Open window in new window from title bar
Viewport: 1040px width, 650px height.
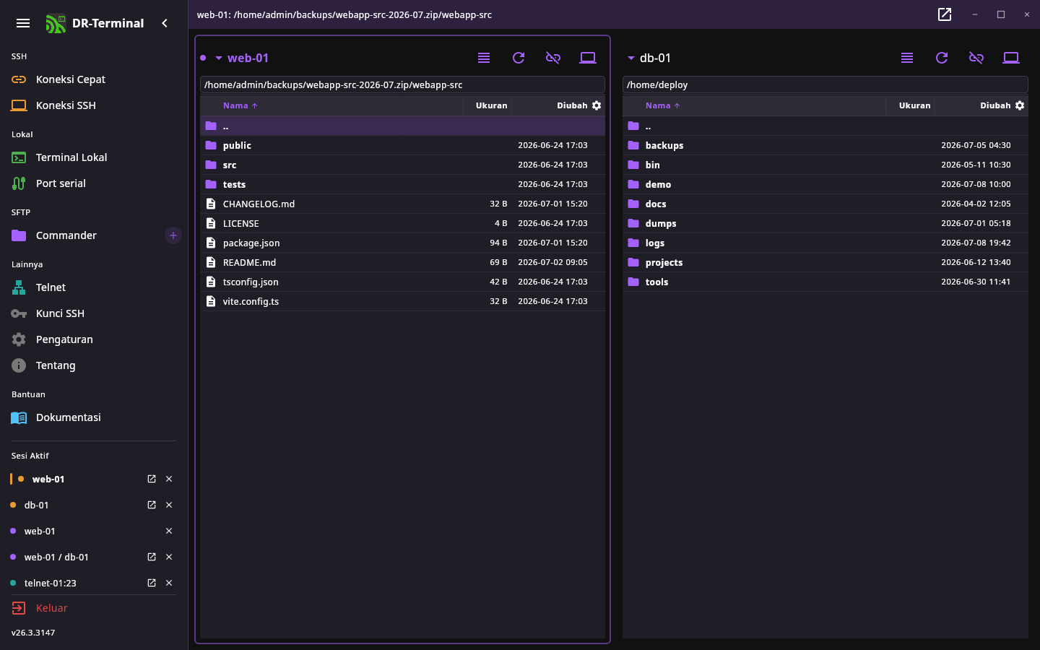(x=945, y=14)
